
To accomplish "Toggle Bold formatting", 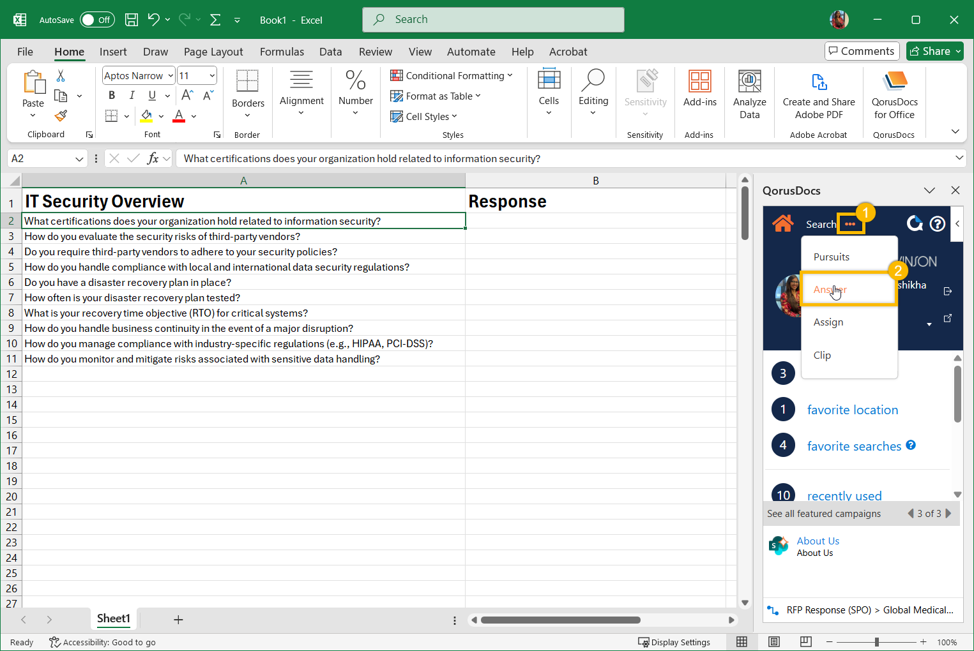I will click(112, 96).
